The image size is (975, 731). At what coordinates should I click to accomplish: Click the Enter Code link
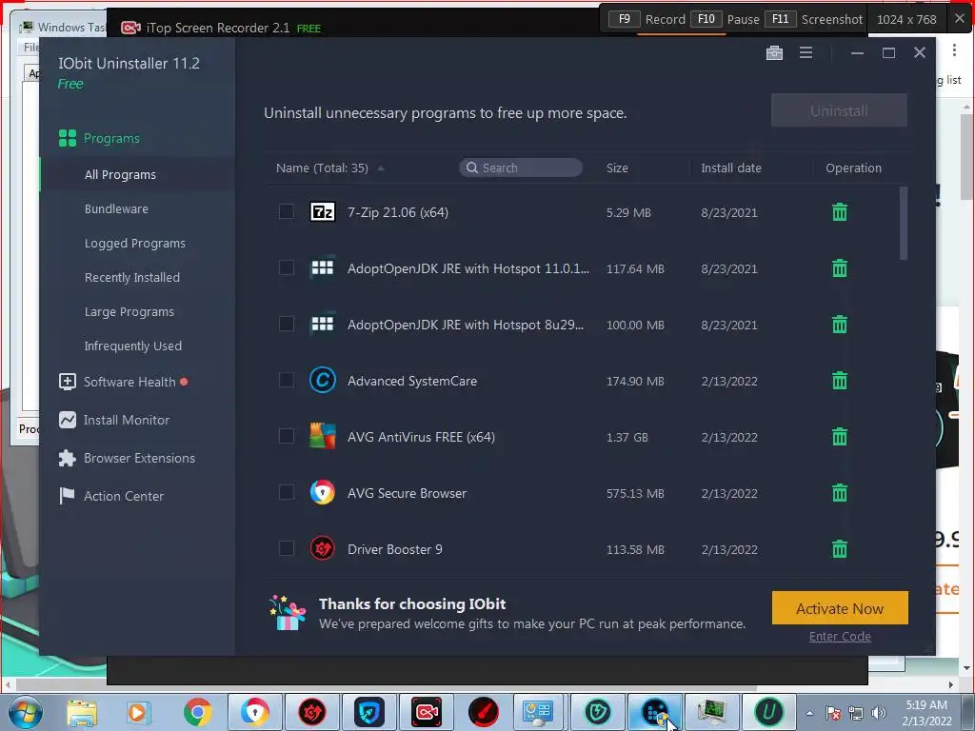tap(840, 637)
